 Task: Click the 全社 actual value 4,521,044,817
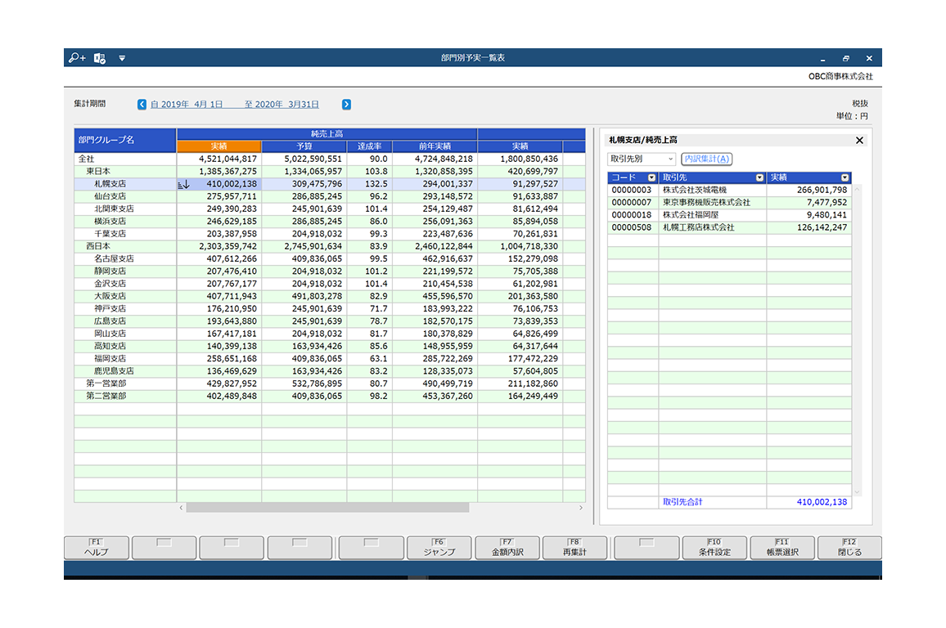pyautogui.click(x=227, y=159)
